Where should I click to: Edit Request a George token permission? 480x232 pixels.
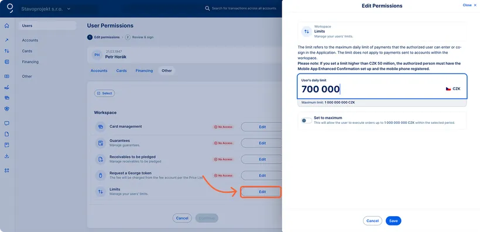point(262,175)
